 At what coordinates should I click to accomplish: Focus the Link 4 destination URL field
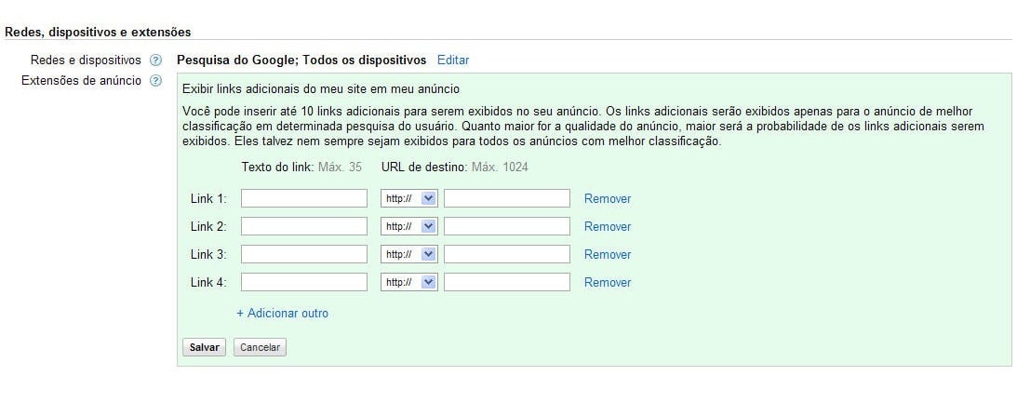pyautogui.click(x=507, y=282)
